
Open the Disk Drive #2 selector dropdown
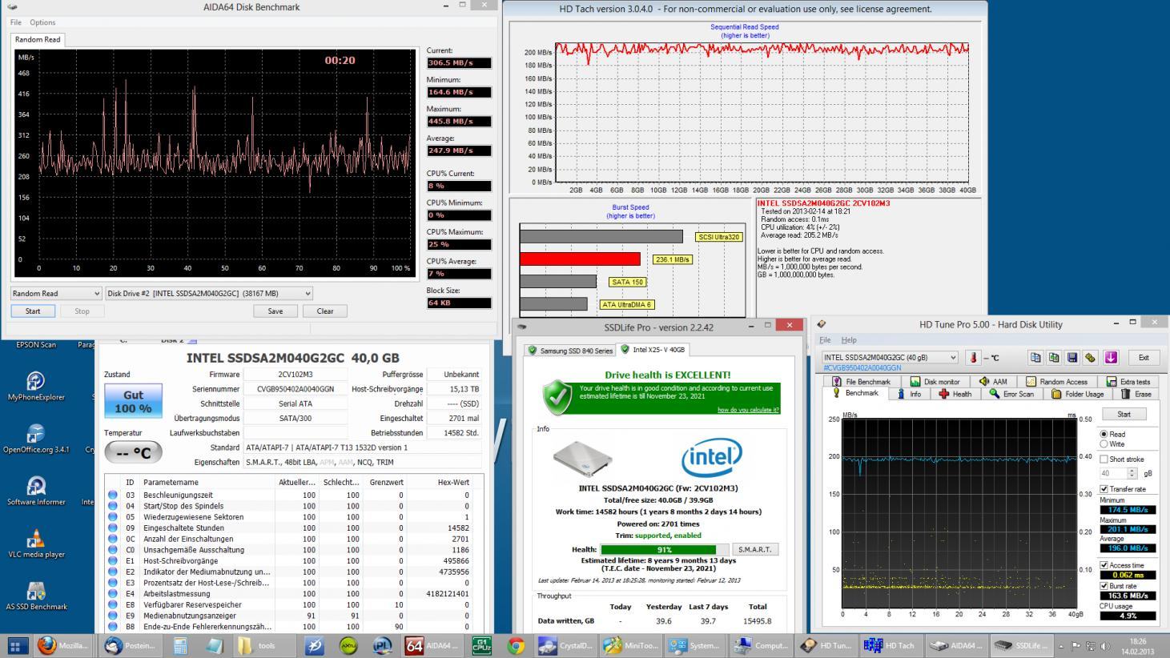(209, 294)
